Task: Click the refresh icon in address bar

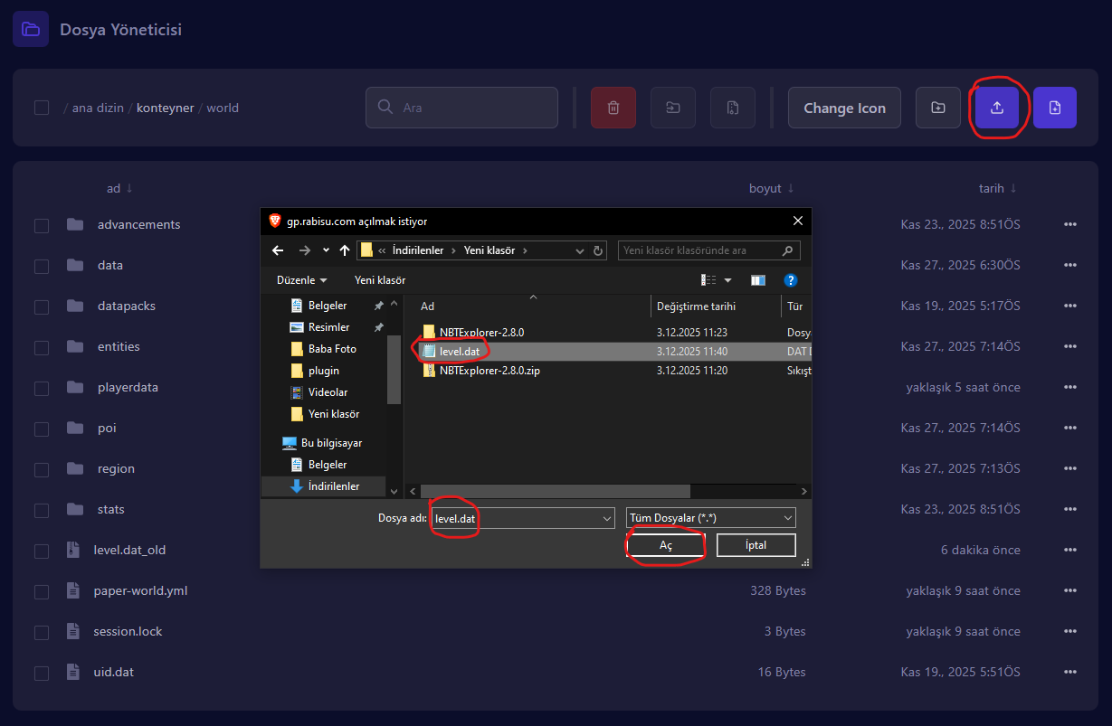Action: pyautogui.click(x=598, y=250)
